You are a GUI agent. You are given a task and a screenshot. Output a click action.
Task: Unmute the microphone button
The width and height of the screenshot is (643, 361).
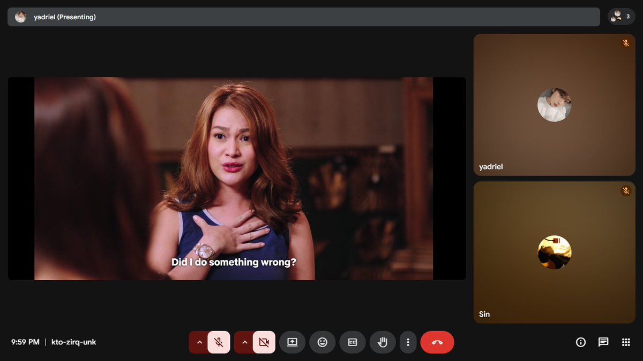pyautogui.click(x=219, y=342)
